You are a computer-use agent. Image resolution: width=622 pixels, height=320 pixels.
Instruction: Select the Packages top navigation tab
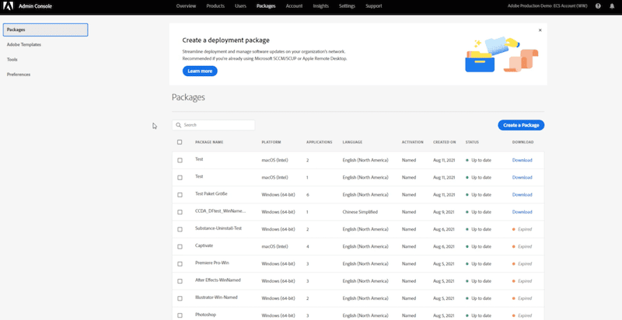click(266, 6)
